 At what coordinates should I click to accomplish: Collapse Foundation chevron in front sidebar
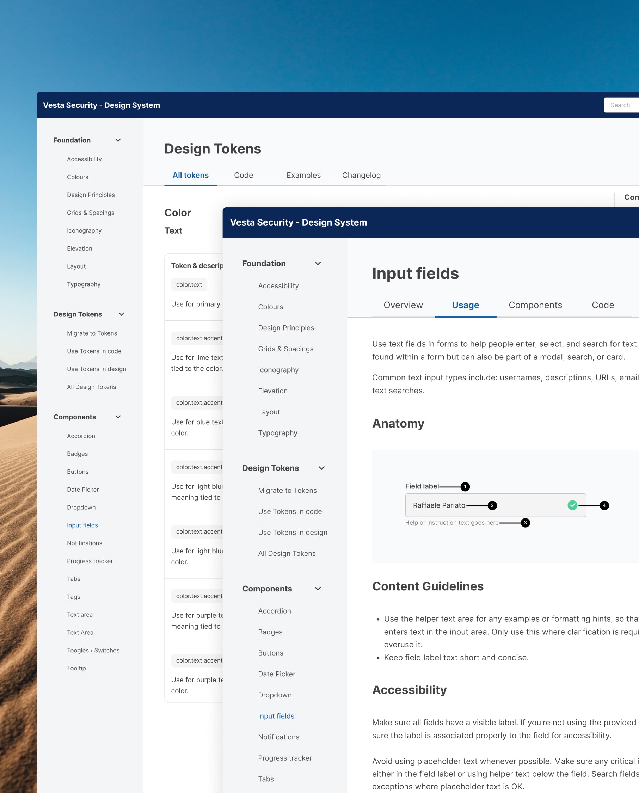(318, 264)
